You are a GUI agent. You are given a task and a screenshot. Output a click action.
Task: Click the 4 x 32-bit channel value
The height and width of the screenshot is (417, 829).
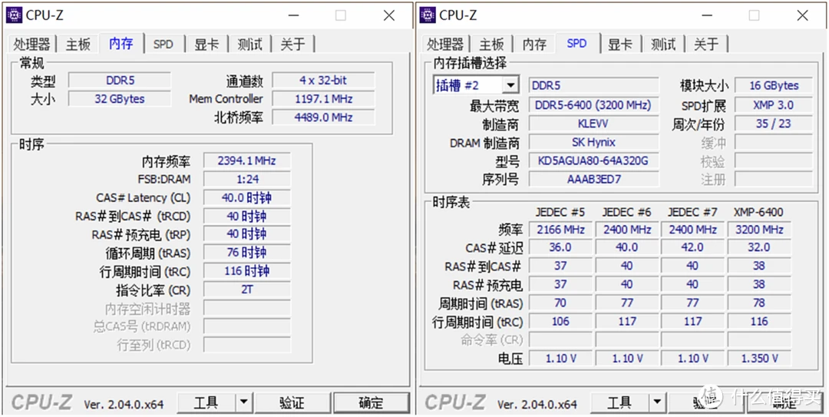coord(323,81)
